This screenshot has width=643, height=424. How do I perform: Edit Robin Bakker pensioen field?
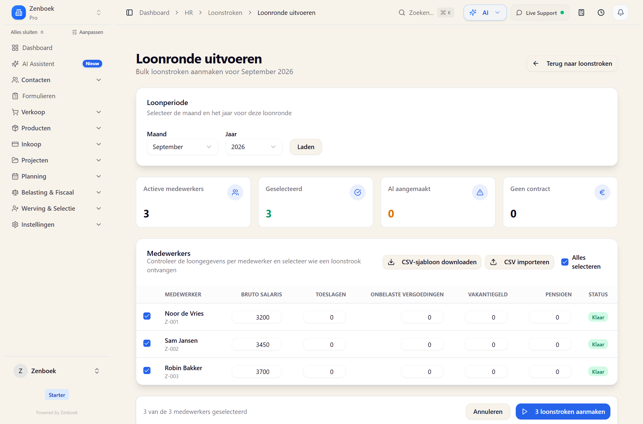[550, 372]
